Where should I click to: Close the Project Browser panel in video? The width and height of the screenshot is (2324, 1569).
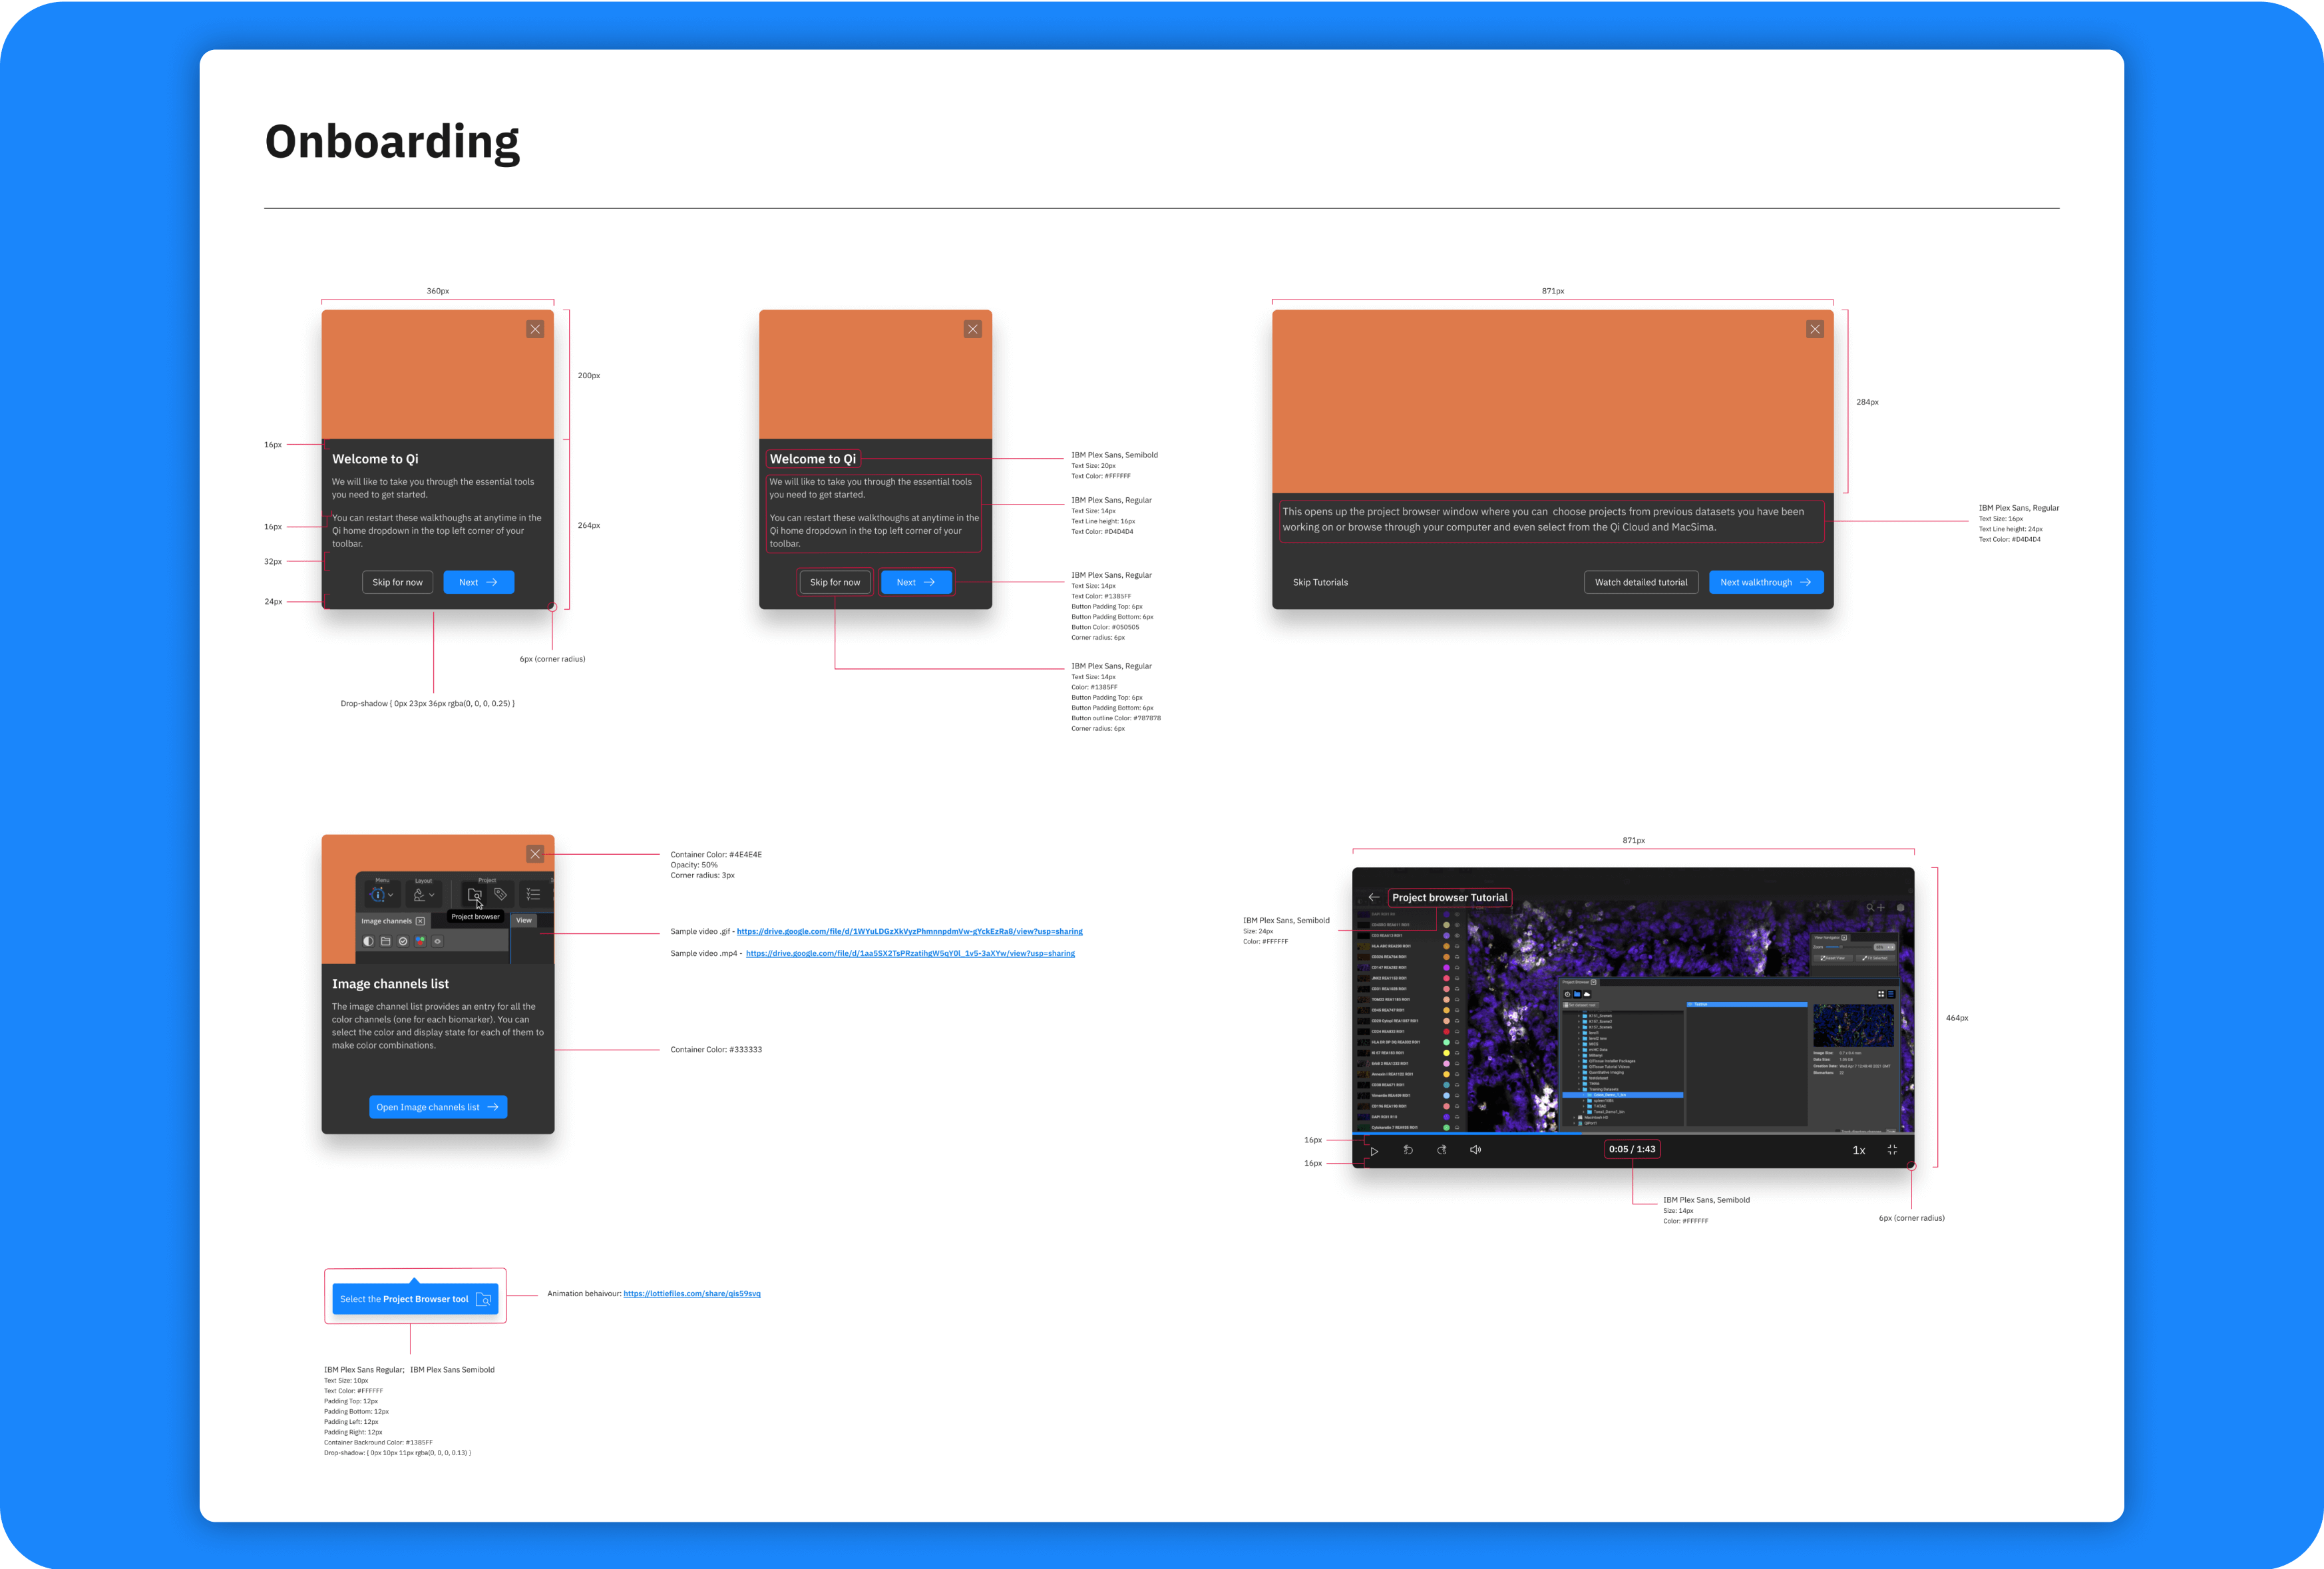(1594, 982)
